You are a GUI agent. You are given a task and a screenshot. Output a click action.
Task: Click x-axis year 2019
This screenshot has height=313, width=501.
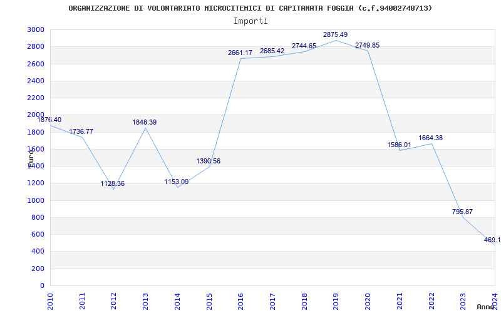point(336,301)
